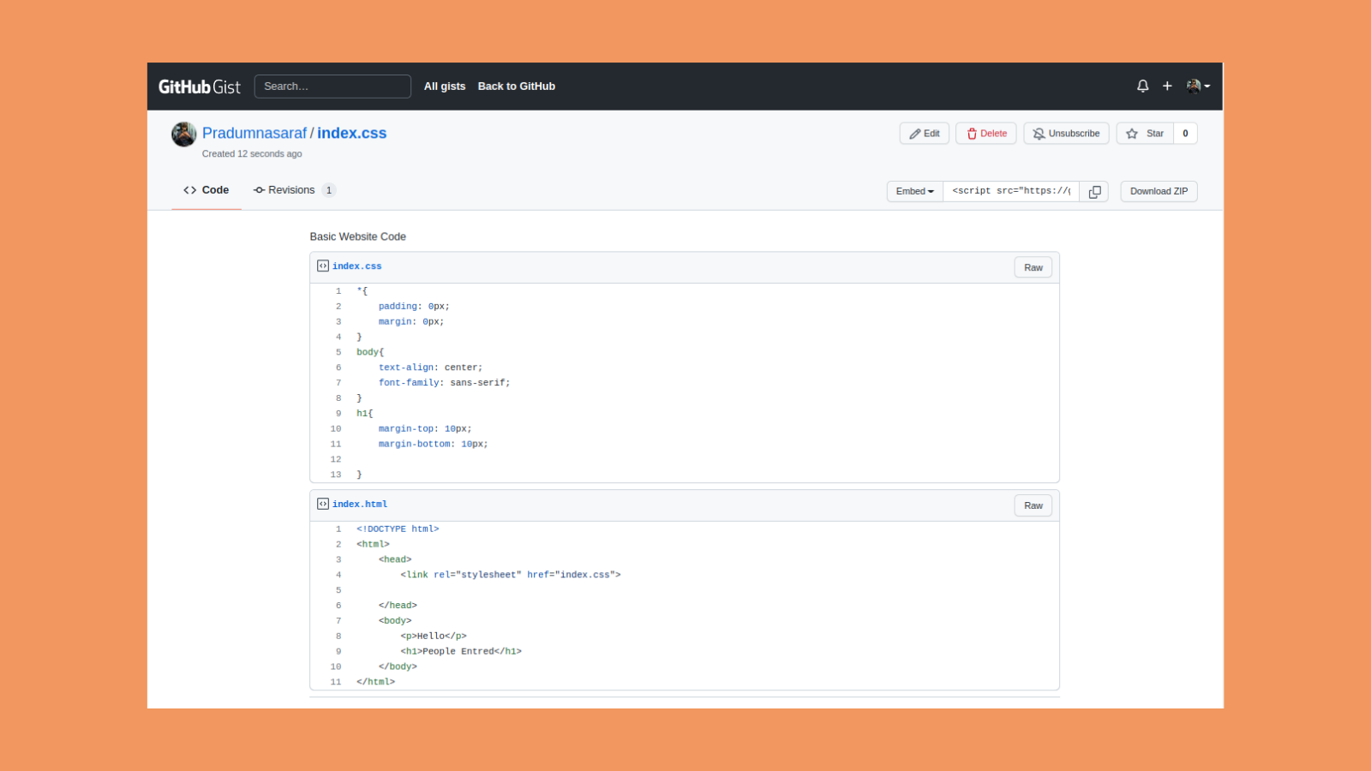View Raw index.css file
The width and height of the screenshot is (1371, 771).
(1033, 268)
